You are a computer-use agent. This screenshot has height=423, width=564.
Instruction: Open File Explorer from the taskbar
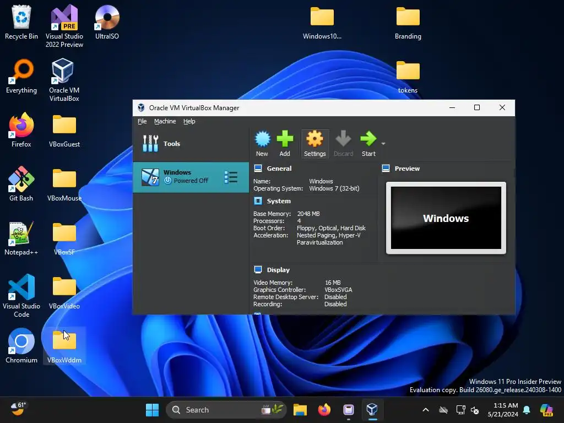tap(300, 410)
